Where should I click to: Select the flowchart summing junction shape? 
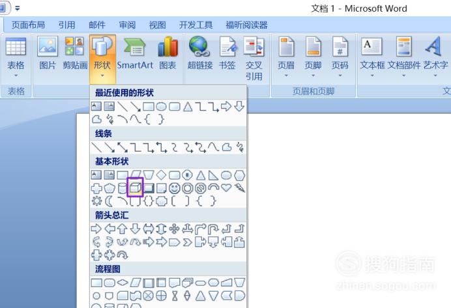click(x=149, y=296)
